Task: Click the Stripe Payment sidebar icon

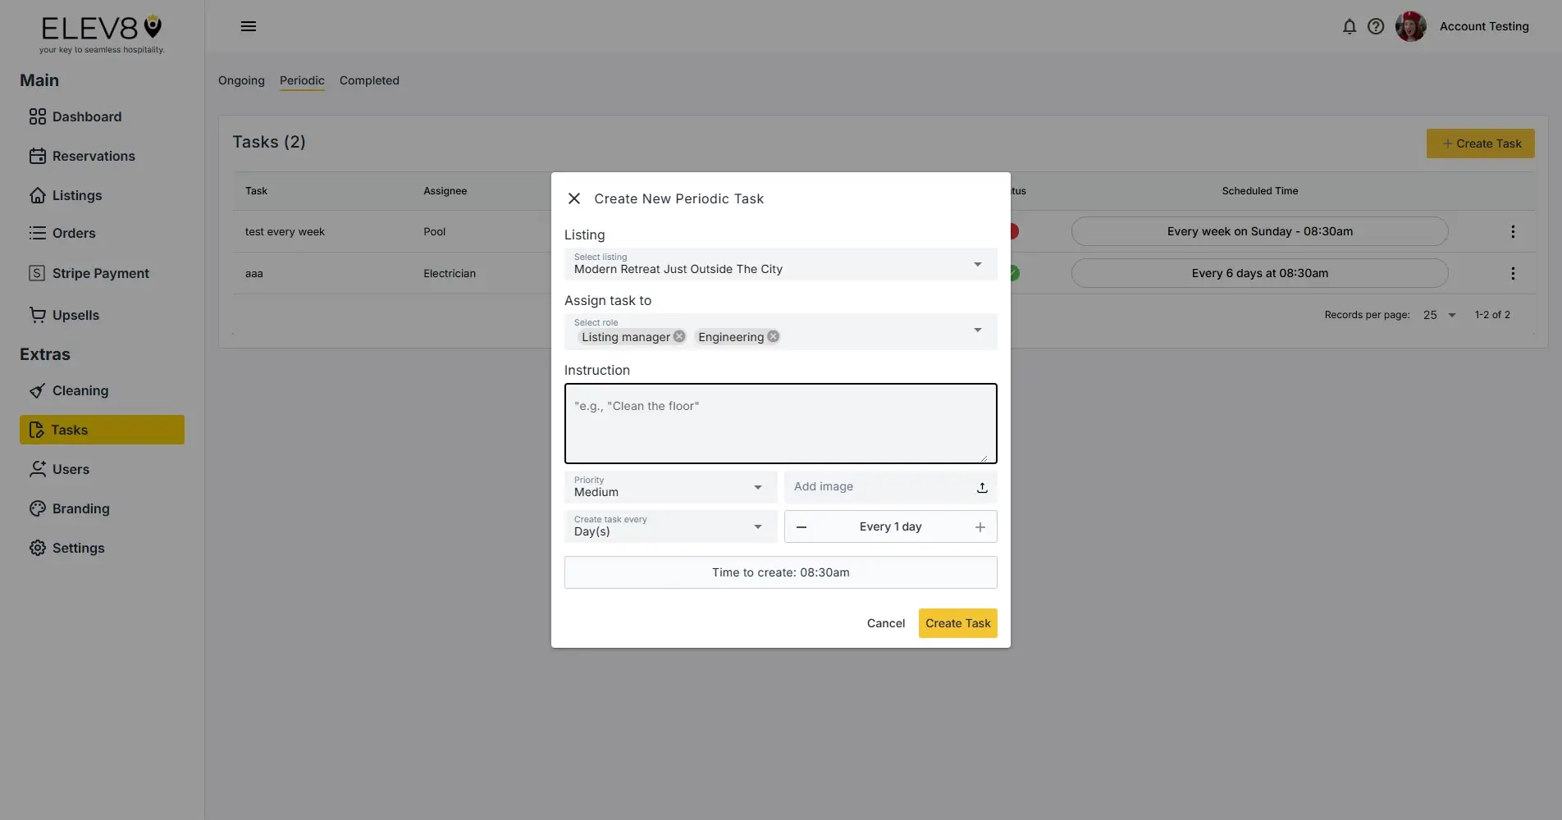Action: point(38,272)
